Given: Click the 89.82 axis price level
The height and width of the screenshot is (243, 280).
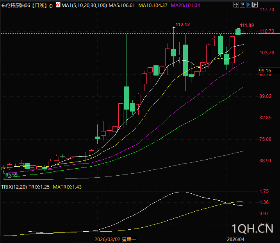Looking at the screenshot, I should (x=266, y=96).
